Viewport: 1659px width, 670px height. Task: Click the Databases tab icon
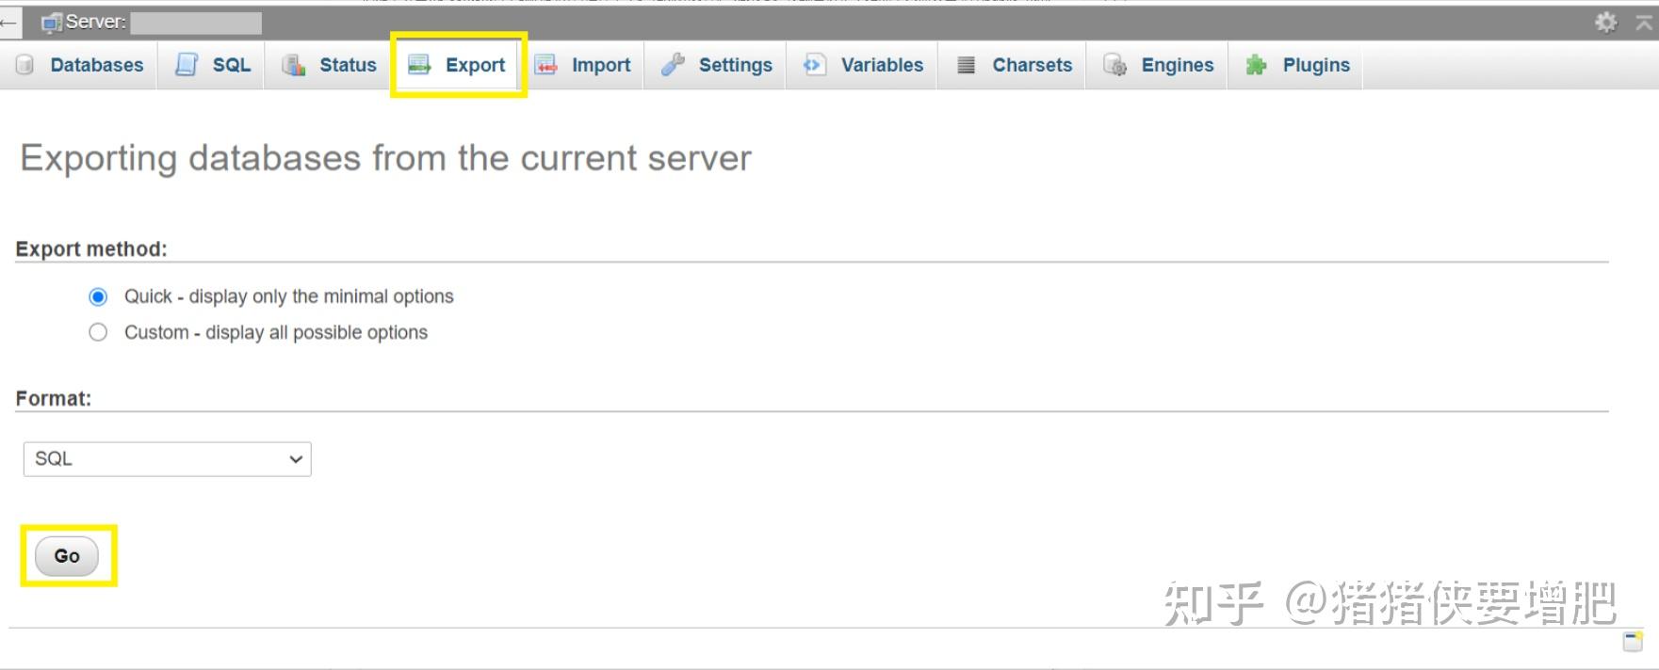pos(25,65)
